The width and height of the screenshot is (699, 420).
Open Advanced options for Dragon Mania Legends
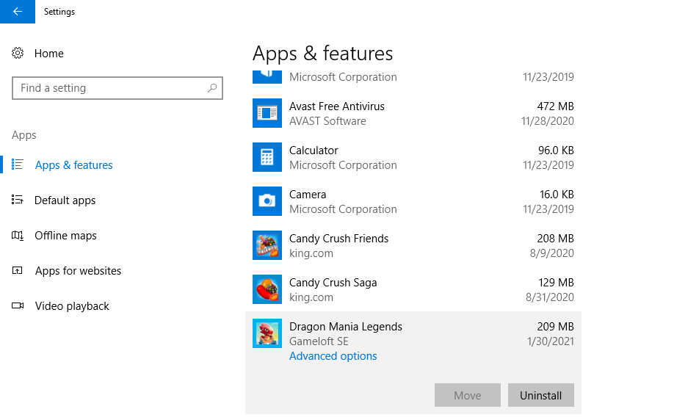[333, 356]
